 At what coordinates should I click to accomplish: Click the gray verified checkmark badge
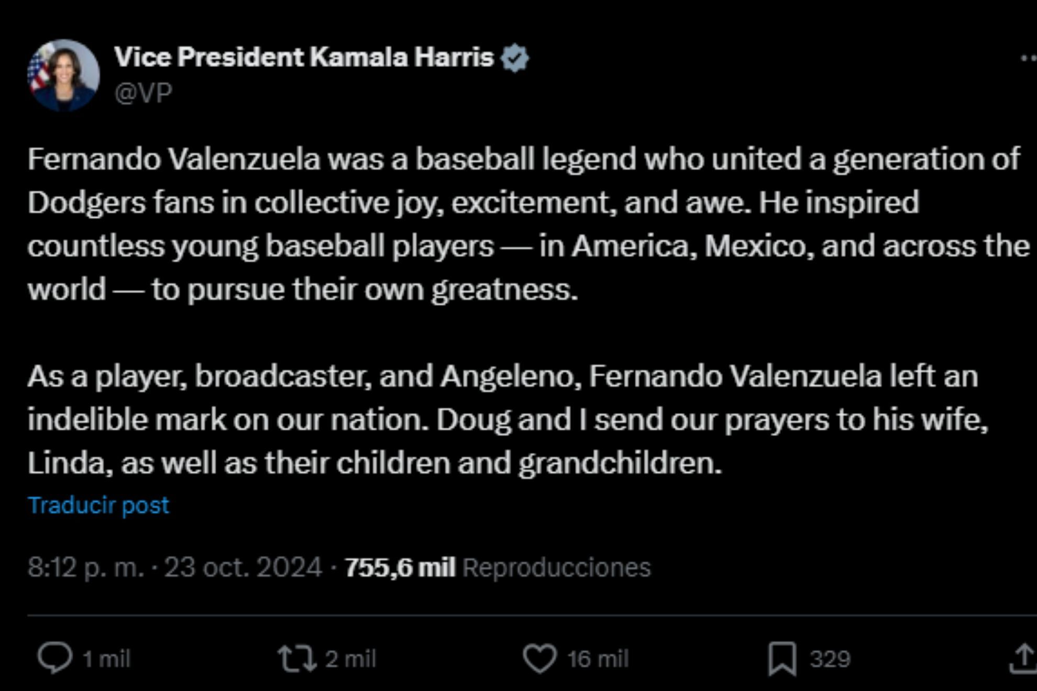(x=515, y=58)
